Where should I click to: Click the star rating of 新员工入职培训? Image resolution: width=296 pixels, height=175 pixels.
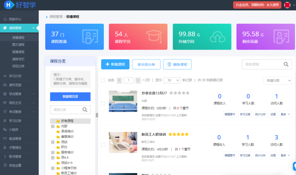click(178, 134)
